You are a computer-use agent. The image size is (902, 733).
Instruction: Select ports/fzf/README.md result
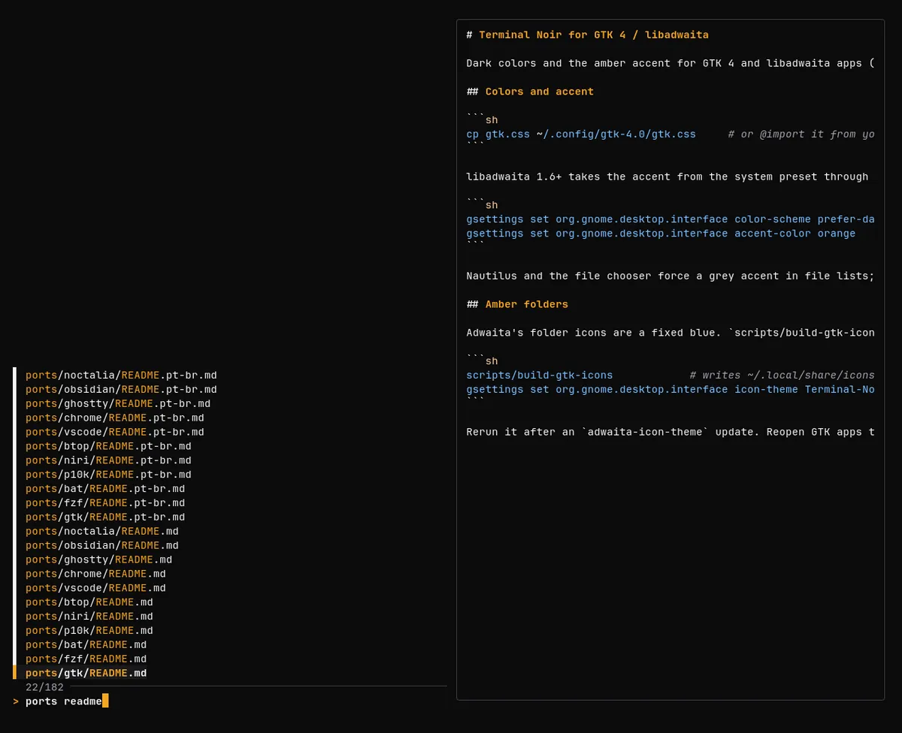coord(86,659)
